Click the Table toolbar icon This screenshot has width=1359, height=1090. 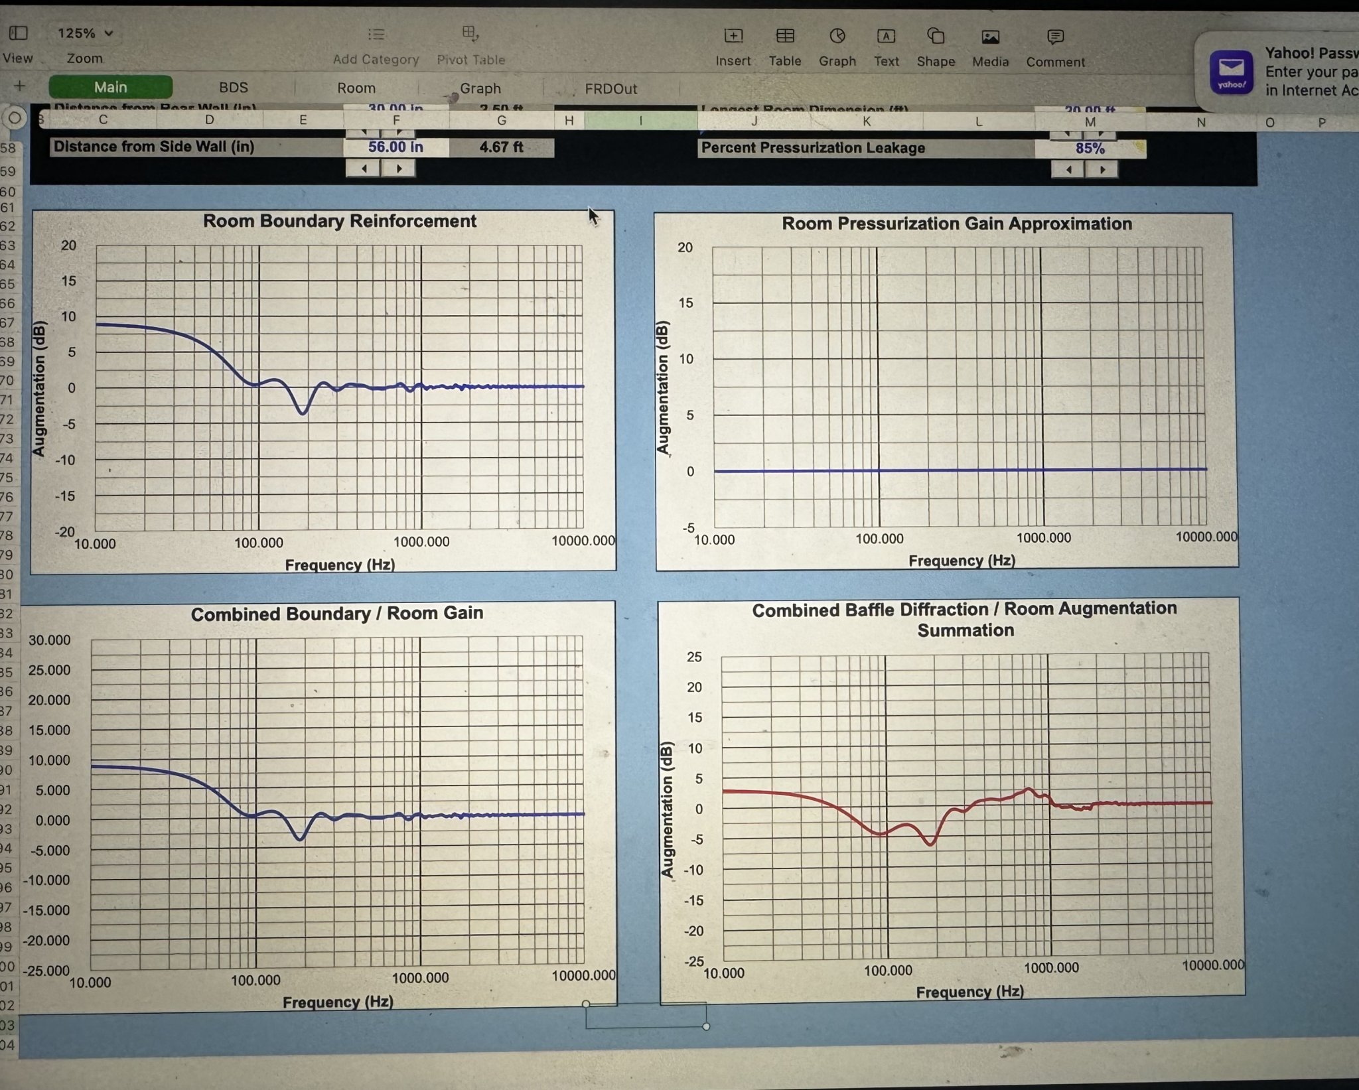(785, 36)
